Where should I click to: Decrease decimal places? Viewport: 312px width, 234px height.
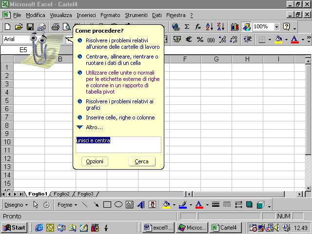(x=234, y=39)
